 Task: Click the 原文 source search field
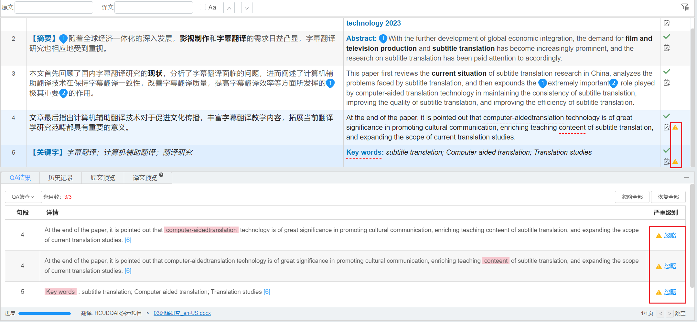coord(54,7)
